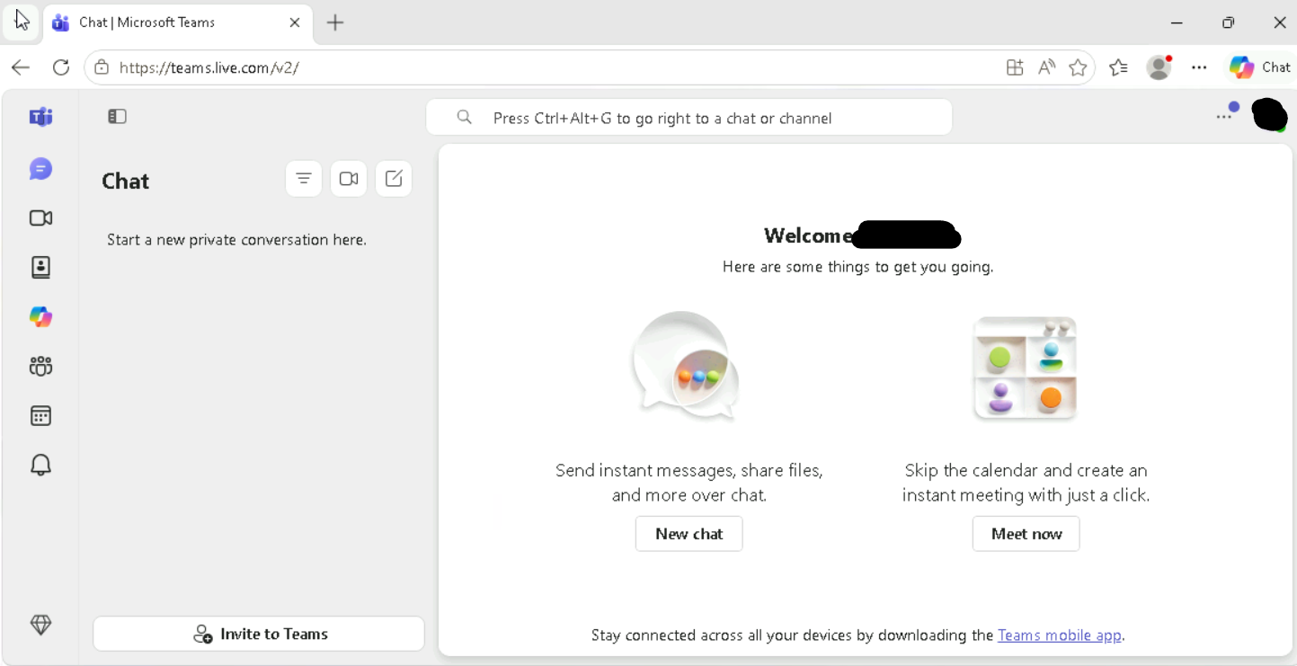The height and width of the screenshot is (666, 1297).
Task: Open the browser app-install icon
Action: (x=1015, y=67)
